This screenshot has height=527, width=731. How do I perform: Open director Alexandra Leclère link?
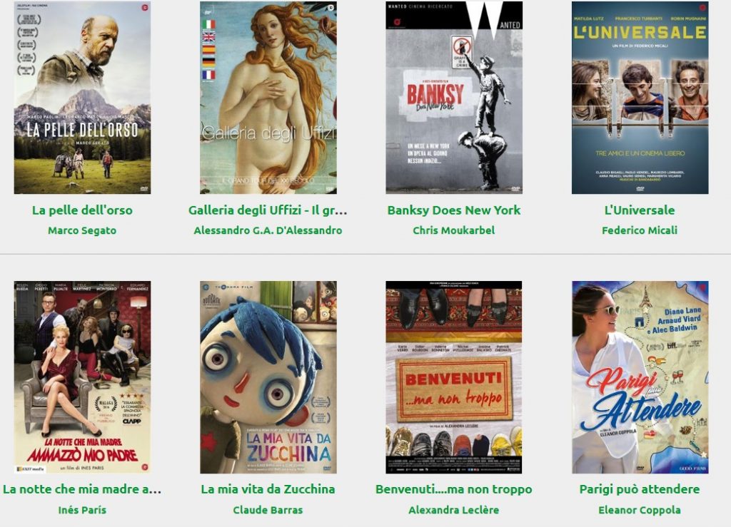pos(453,510)
